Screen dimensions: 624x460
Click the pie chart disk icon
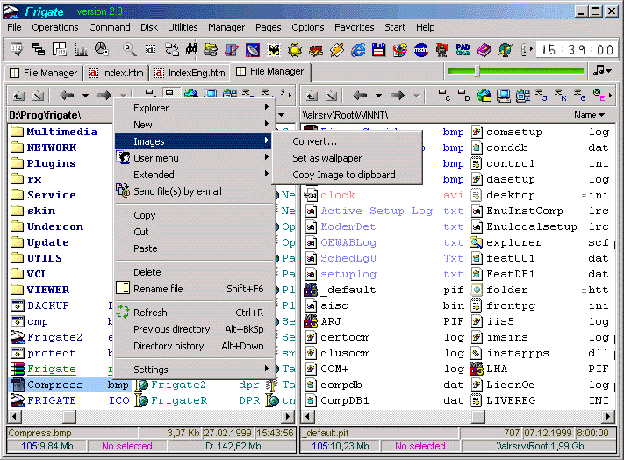(x=102, y=49)
